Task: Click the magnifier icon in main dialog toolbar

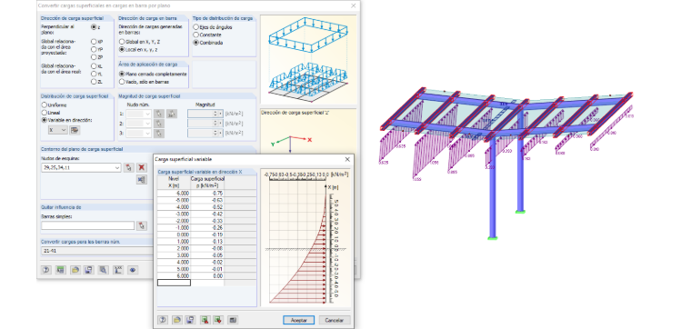Action: 104,270
